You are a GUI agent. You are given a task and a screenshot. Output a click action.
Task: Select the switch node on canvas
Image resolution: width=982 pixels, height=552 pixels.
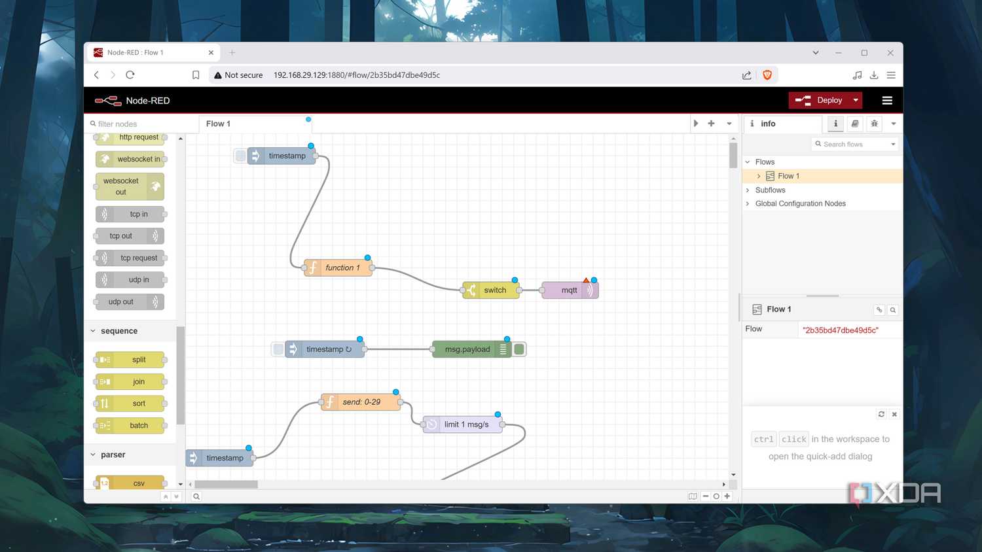pyautogui.click(x=491, y=290)
